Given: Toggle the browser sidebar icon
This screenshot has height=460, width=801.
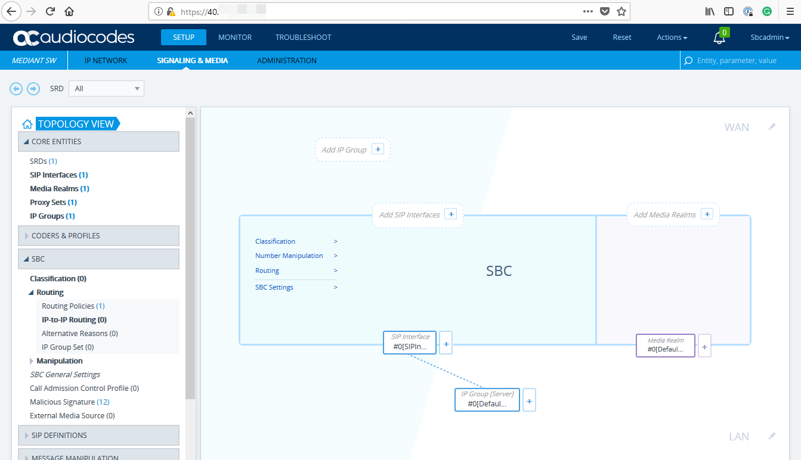Looking at the screenshot, I should coord(729,11).
